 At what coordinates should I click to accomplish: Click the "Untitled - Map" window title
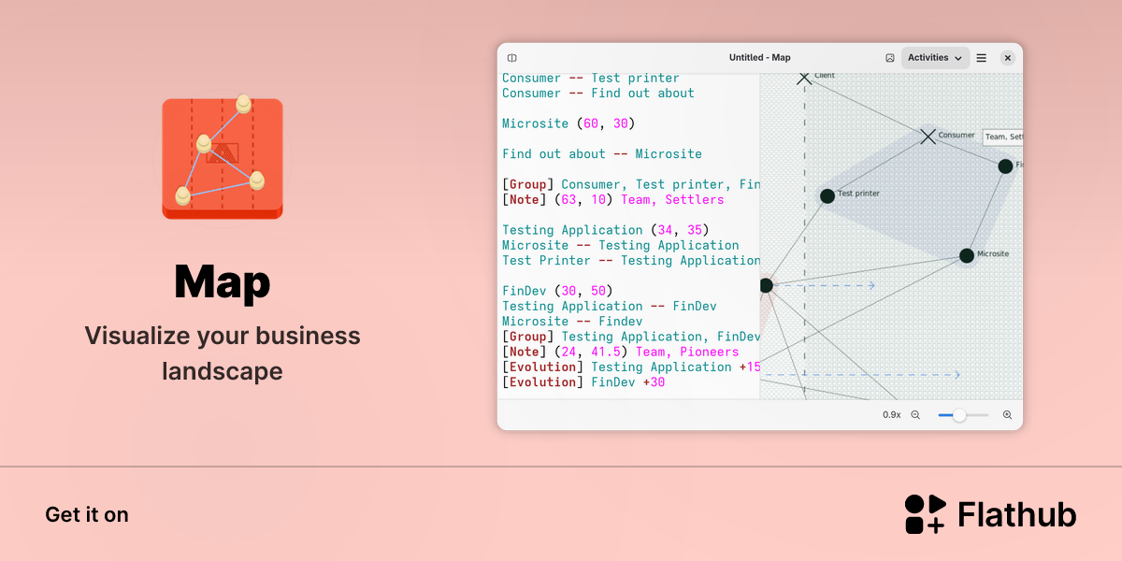tap(760, 58)
